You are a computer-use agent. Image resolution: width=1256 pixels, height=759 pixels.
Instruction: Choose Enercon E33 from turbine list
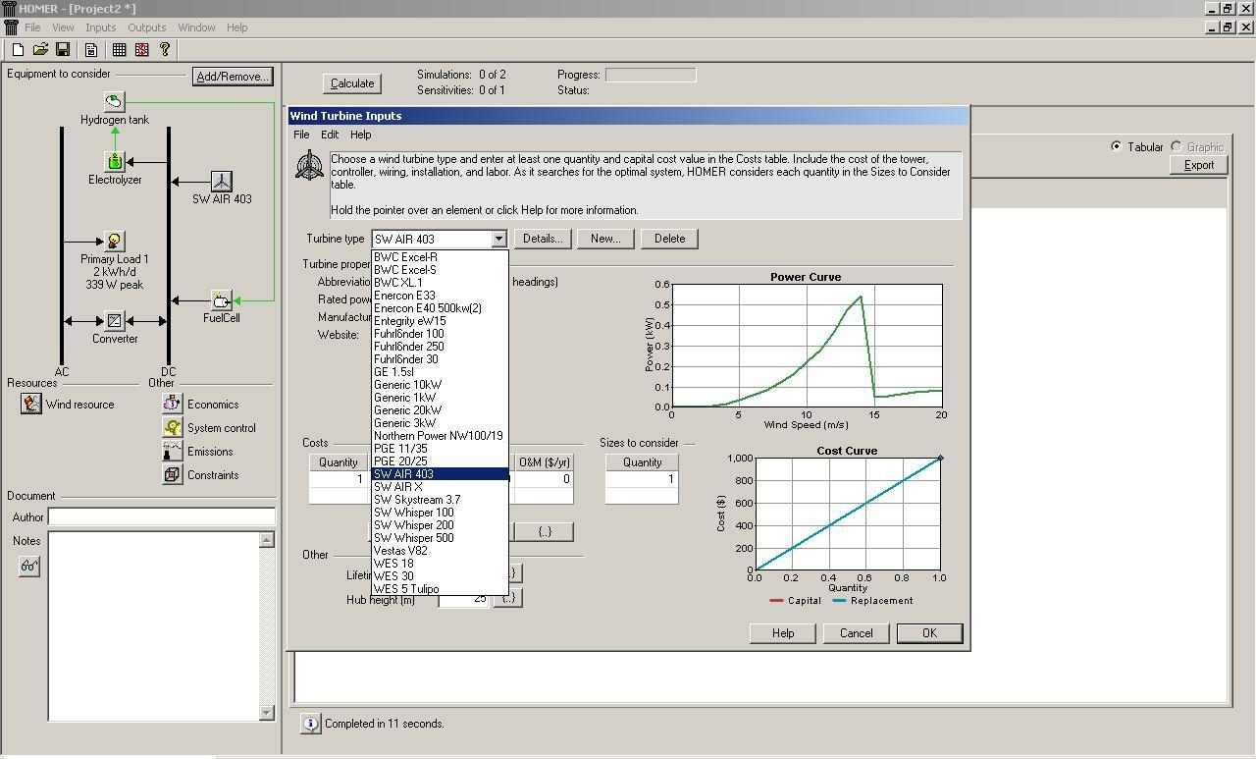[x=440, y=296]
